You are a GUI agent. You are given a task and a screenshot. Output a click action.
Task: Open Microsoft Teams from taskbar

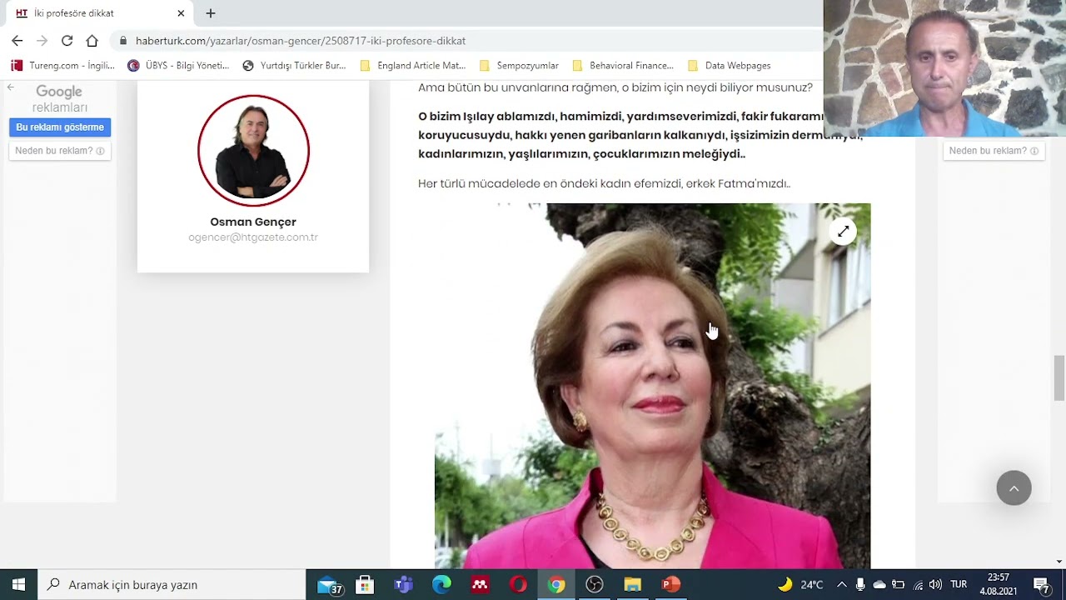(x=403, y=585)
